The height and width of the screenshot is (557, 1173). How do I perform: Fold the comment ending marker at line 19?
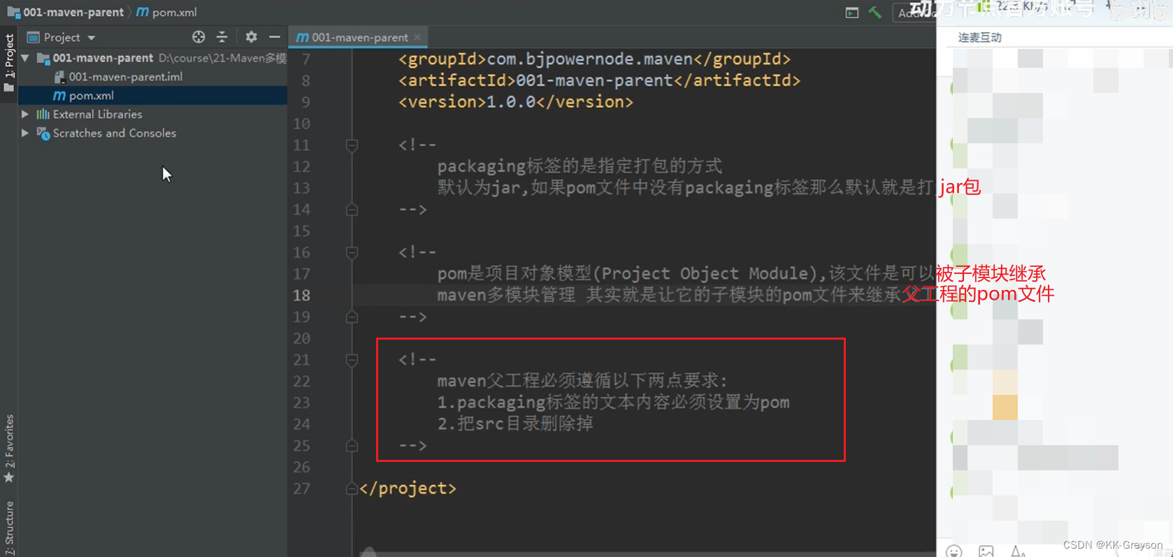352,317
